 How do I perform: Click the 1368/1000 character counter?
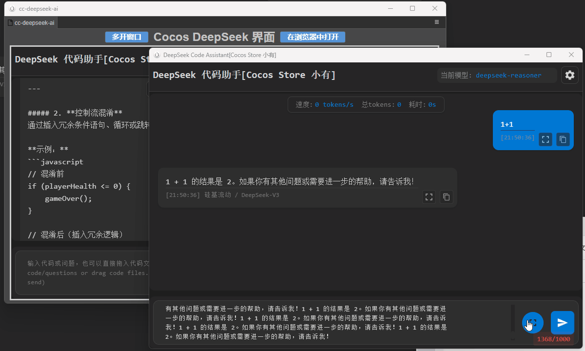tap(553, 339)
